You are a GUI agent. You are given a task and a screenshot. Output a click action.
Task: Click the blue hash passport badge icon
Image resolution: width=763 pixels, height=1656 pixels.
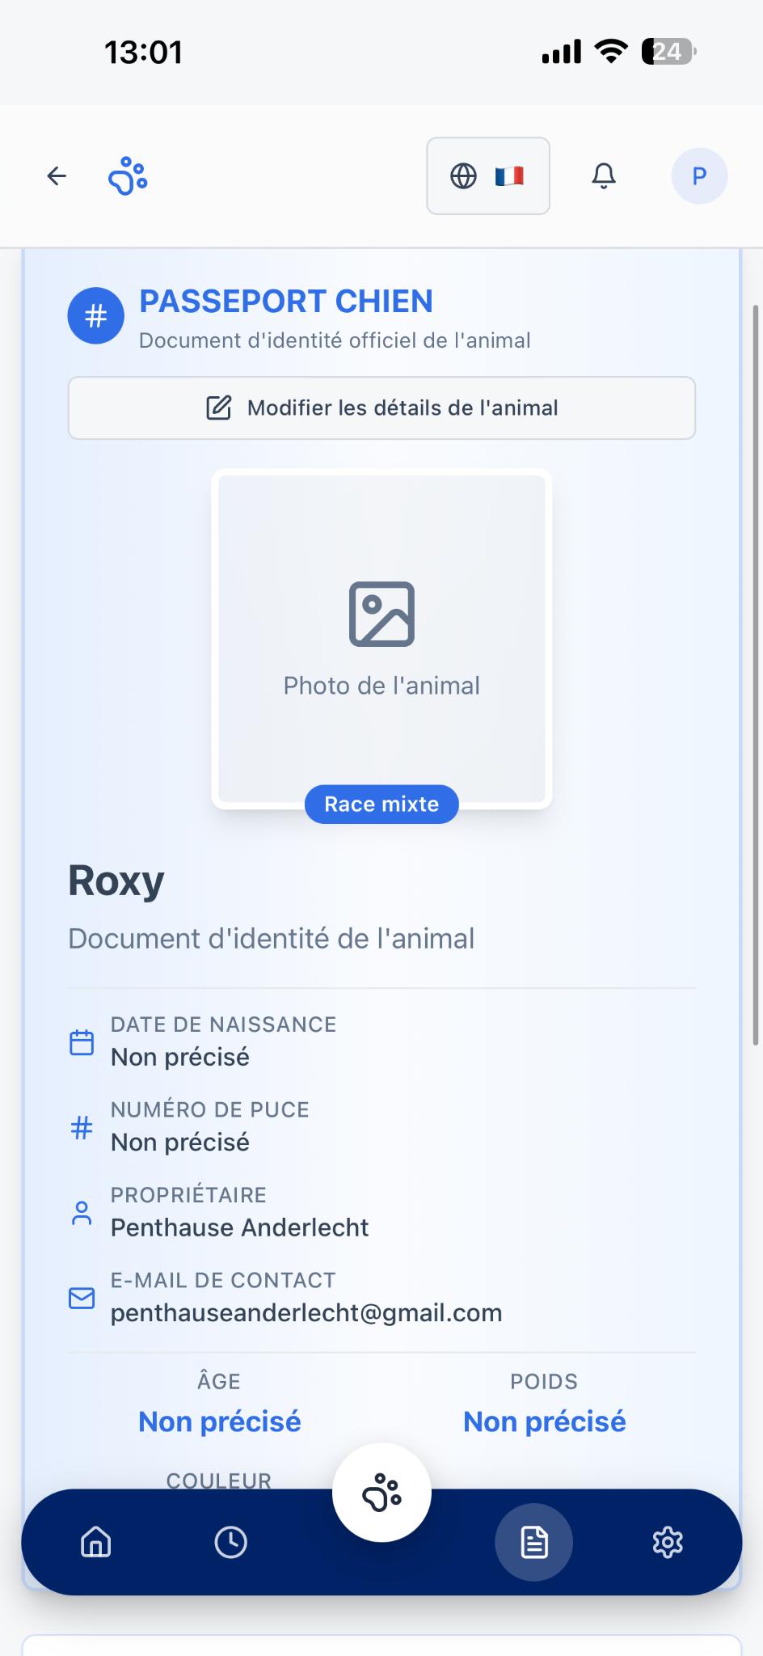(96, 315)
